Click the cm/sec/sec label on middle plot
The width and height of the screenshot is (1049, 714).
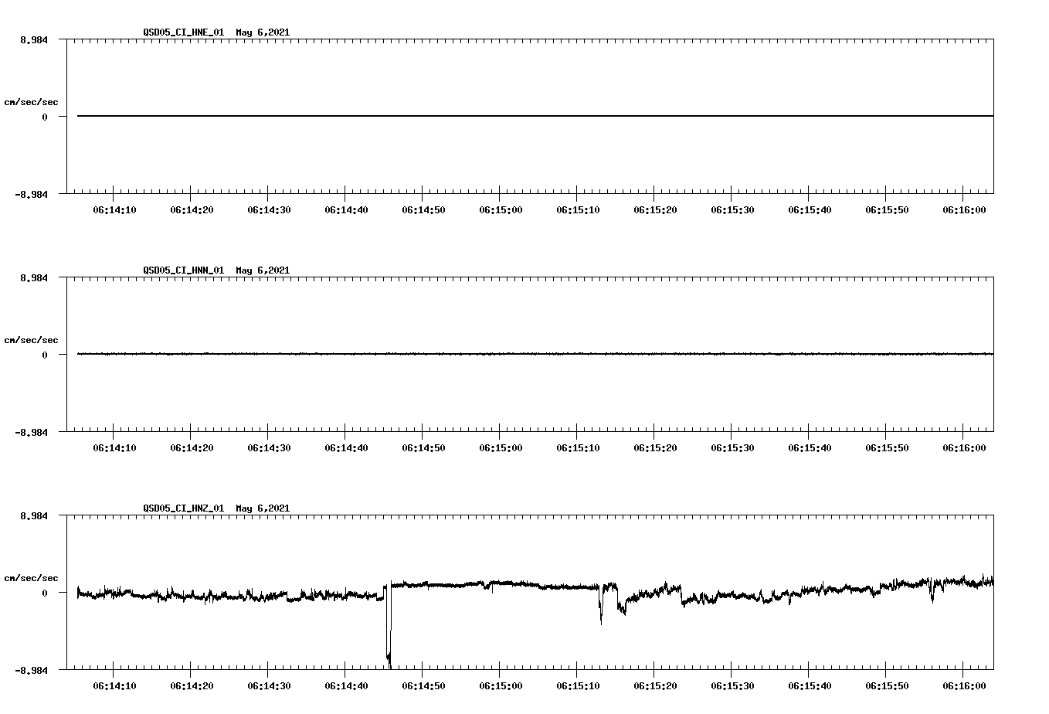pos(31,339)
